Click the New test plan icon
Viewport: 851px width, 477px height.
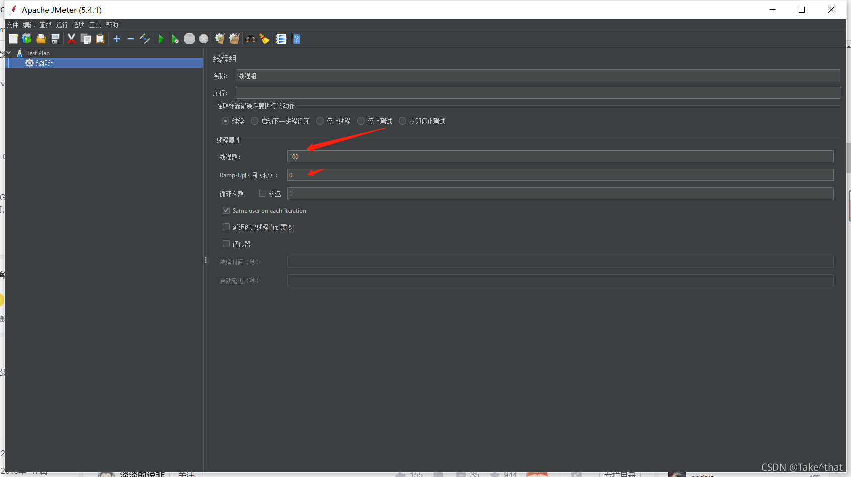click(x=13, y=39)
